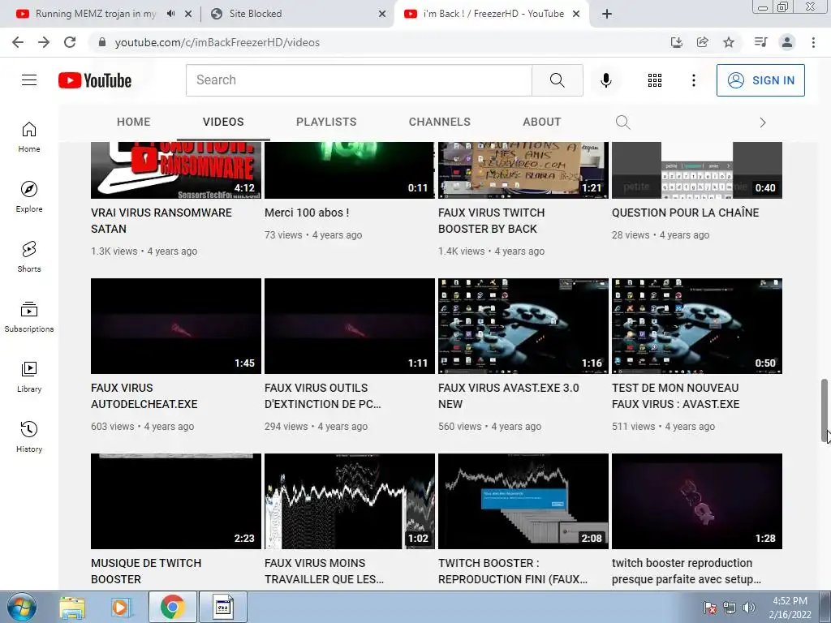Click the Sign In button
Image resolution: width=831 pixels, height=623 pixels.
(760, 80)
